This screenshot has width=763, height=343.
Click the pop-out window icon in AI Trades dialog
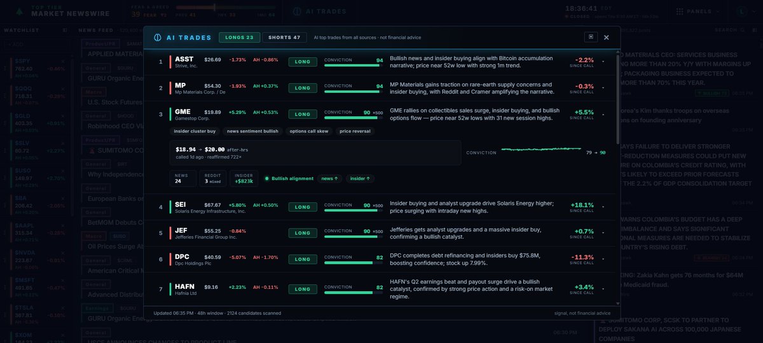[591, 38]
